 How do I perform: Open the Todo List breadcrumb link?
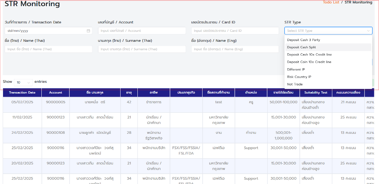[331, 2]
